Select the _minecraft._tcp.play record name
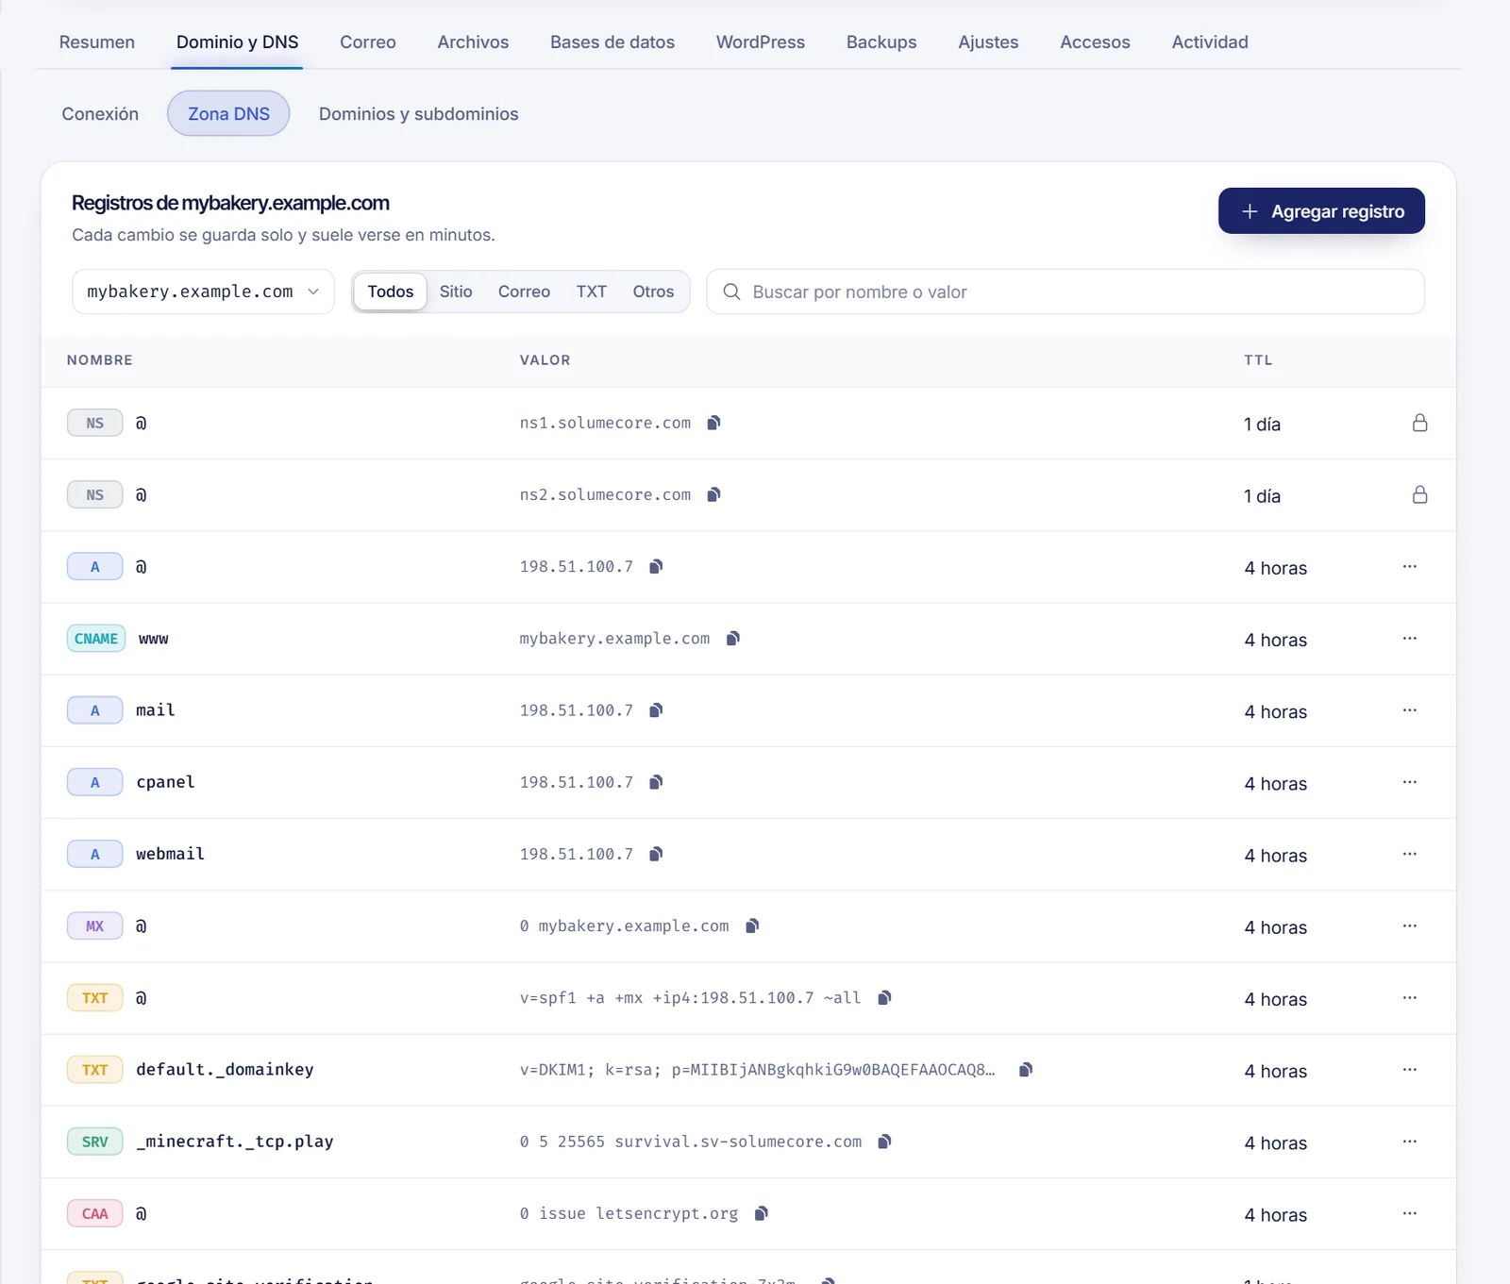 235,1142
